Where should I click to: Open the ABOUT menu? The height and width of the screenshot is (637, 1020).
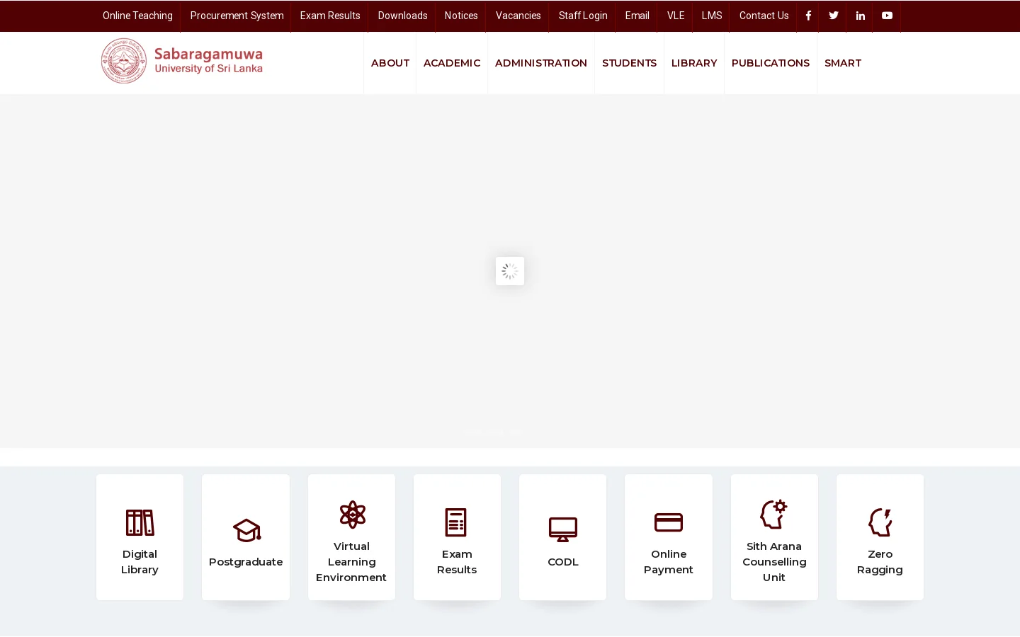click(x=390, y=63)
